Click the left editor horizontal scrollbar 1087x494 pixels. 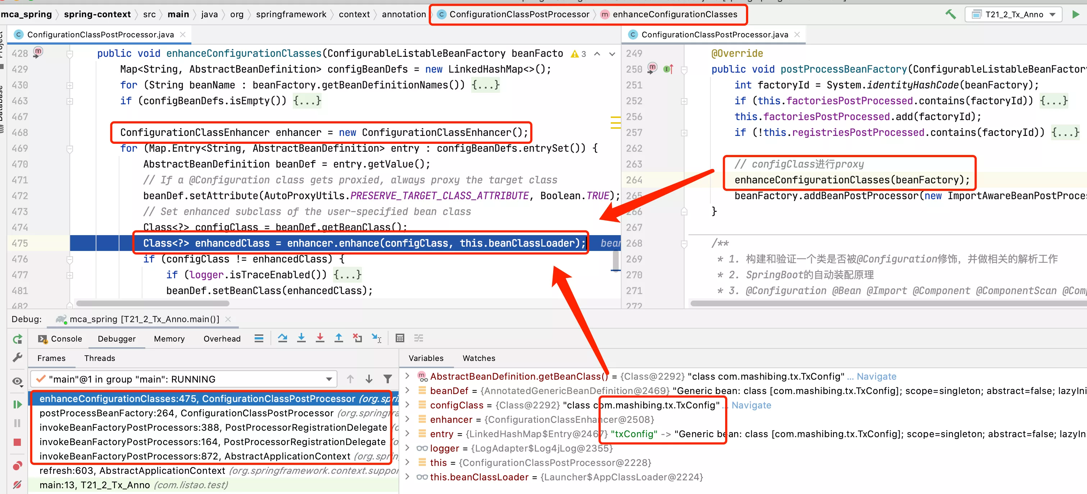point(153,303)
